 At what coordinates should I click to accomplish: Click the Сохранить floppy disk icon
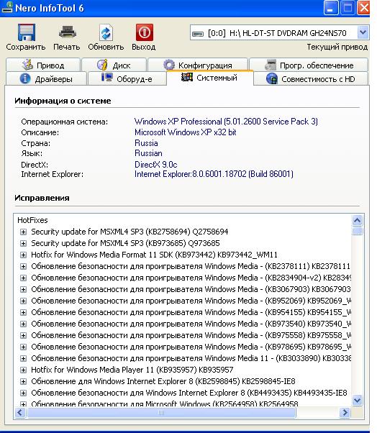[26, 32]
